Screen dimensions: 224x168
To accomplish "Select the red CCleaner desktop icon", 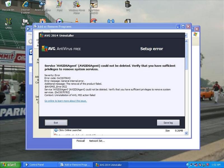I will tap(94, 21).
